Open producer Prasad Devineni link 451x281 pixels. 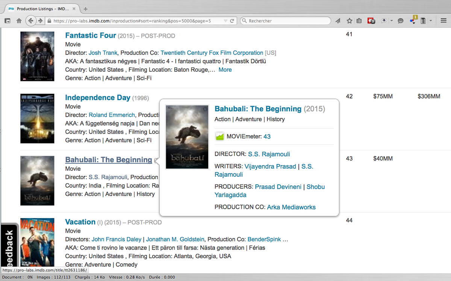pyautogui.click(x=278, y=187)
